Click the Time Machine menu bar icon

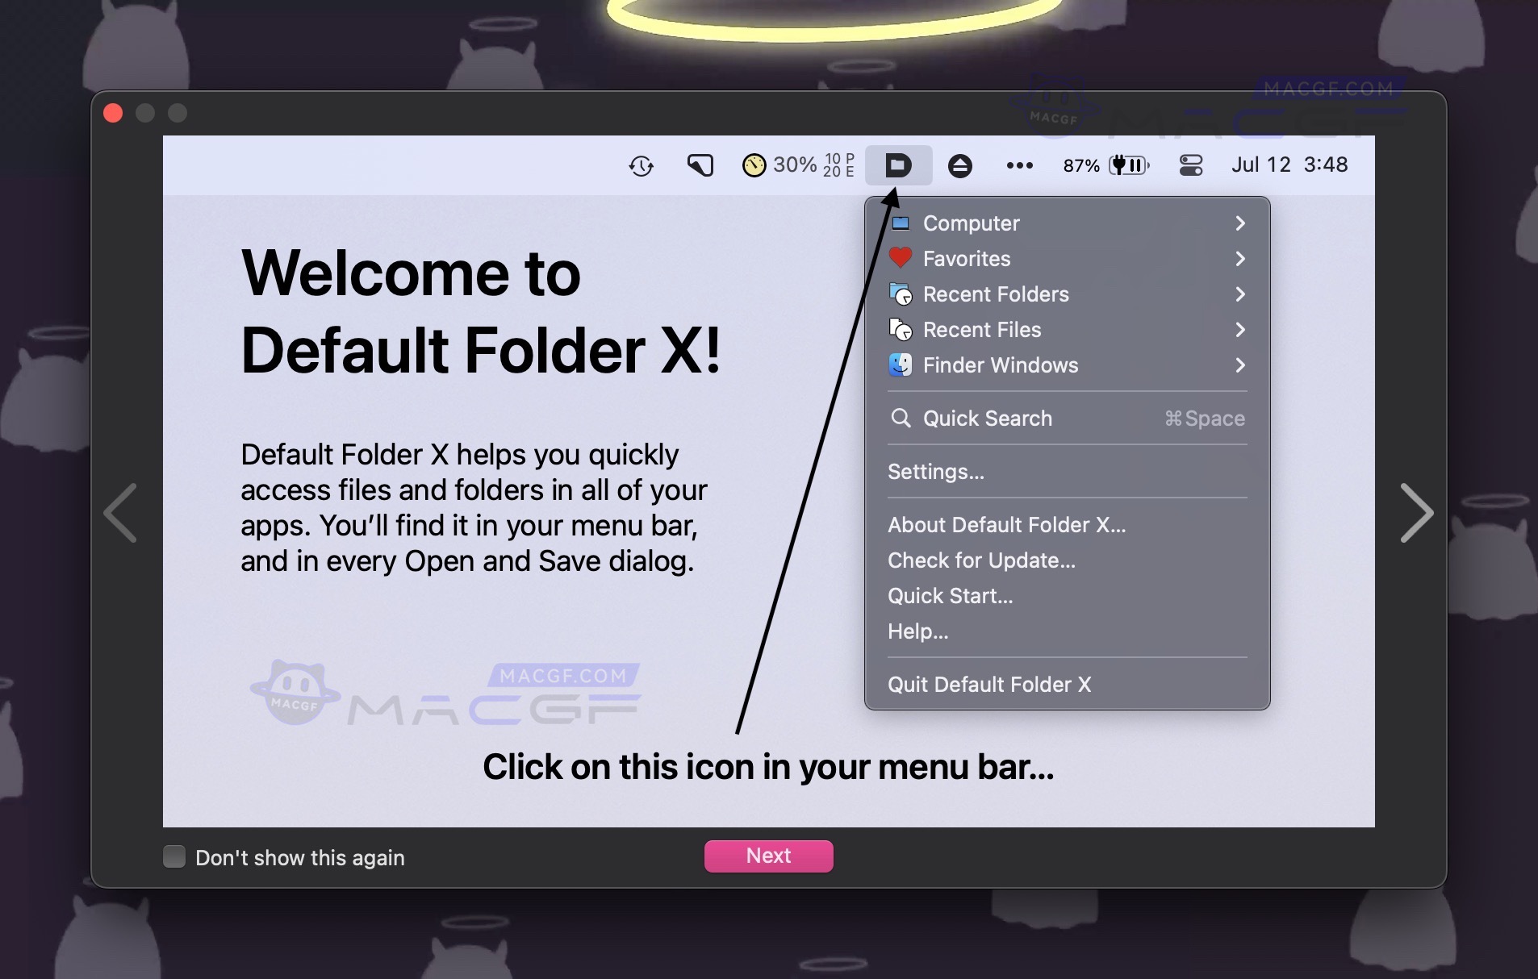[x=642, y=165]
